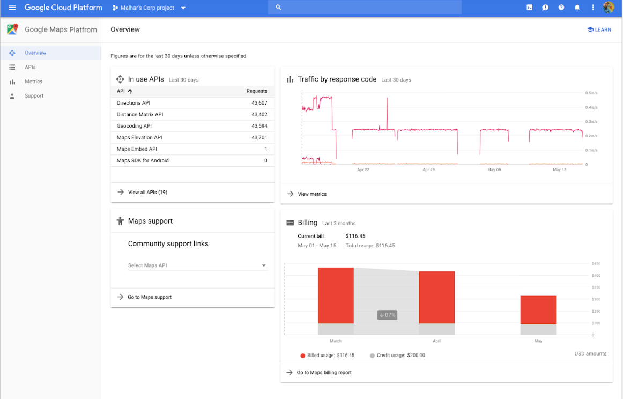The height and width of the screenshot is (399, 623).
Task: Open the hamburger navigation menu
Action: 12,8
